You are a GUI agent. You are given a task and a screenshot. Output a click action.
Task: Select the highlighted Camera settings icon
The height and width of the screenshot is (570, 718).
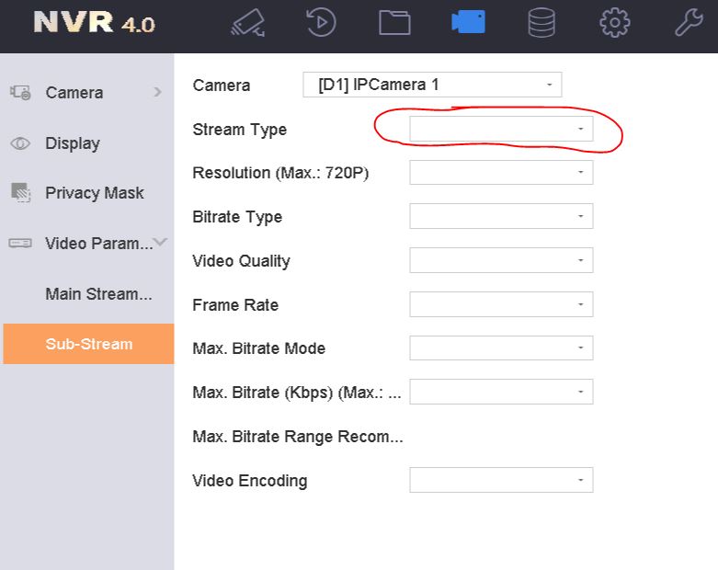(468, 23)
